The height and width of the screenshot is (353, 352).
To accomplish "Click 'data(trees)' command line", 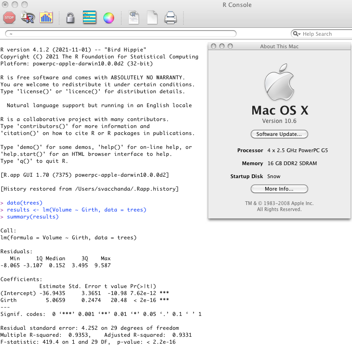I will (25, 203).
